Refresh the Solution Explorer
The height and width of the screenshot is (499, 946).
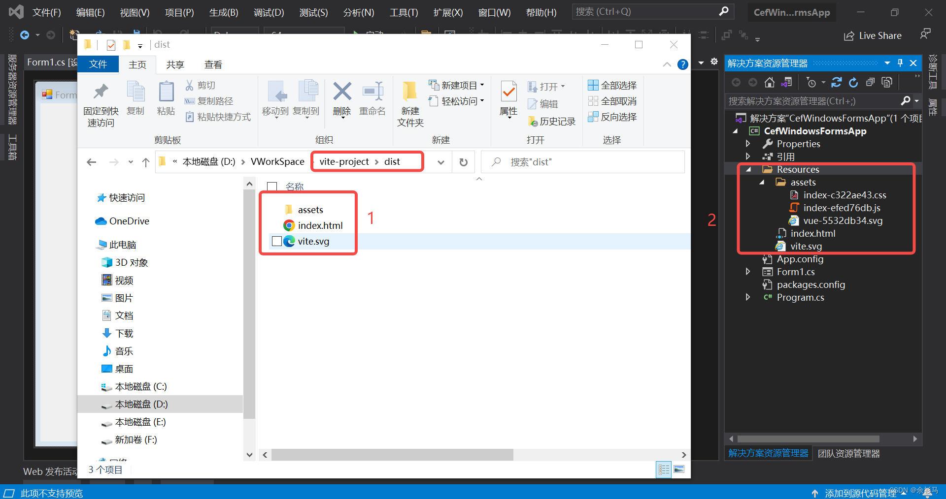(853, 82)
